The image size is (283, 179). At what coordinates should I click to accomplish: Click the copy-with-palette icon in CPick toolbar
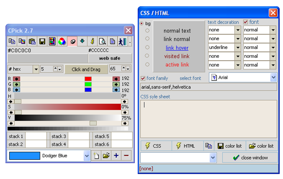tap(22, 41)
